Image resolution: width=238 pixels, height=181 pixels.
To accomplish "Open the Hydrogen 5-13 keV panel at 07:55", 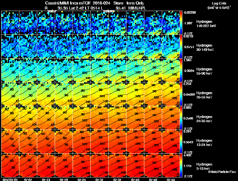I will coord(171,165).
